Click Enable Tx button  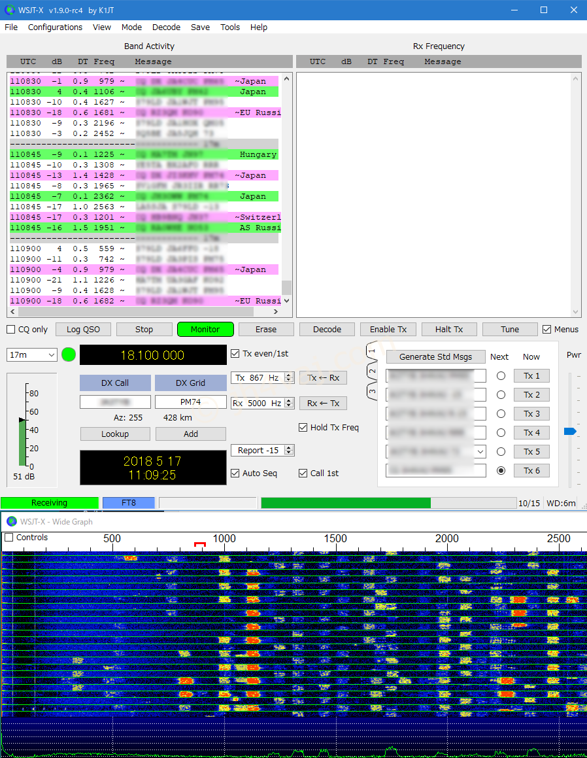(x=388, y=329)
